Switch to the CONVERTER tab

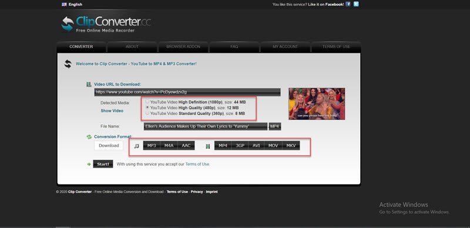pos(81,47)
